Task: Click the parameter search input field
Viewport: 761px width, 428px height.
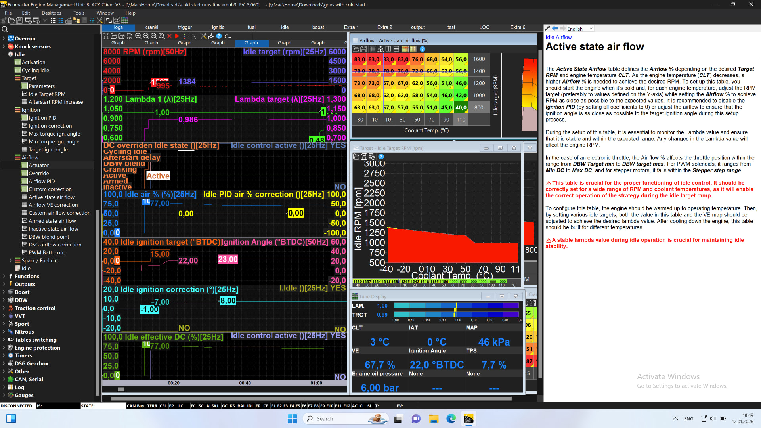Action: [55, 29]
